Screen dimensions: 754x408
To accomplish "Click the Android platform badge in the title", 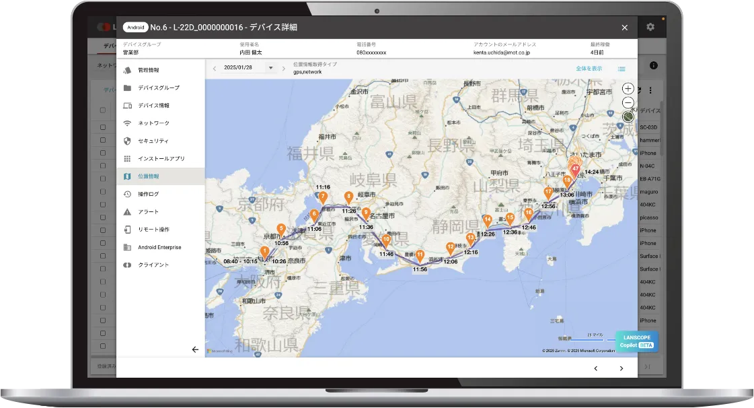I will pos(136,28).
